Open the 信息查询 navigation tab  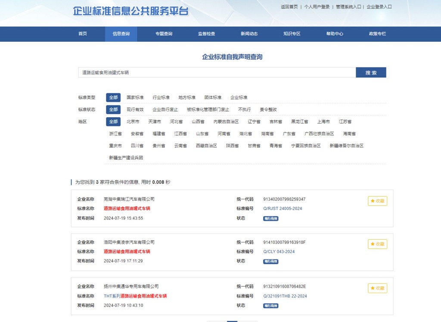(121, 34)
